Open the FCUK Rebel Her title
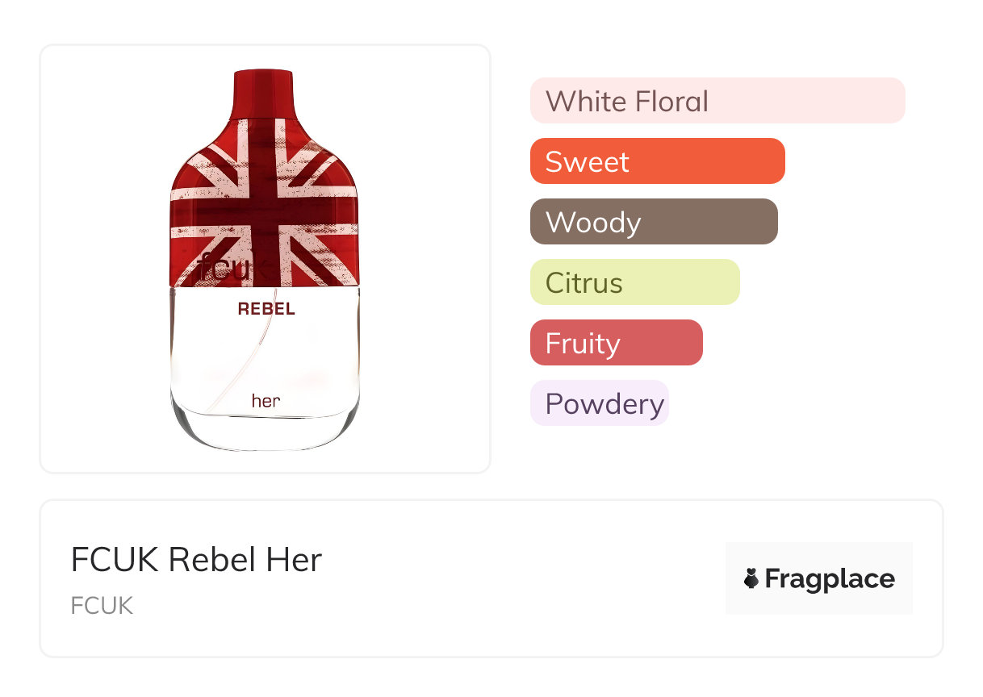The height and width of the screenshot is (697, 983). (196, 560)
